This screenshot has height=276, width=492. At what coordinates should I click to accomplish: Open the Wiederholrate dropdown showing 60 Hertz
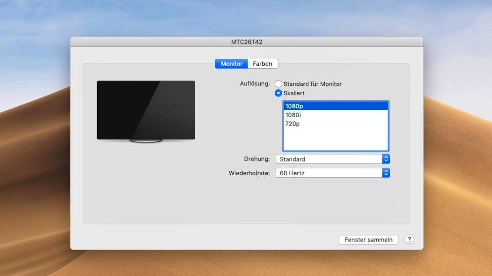(x=333, y=173)
